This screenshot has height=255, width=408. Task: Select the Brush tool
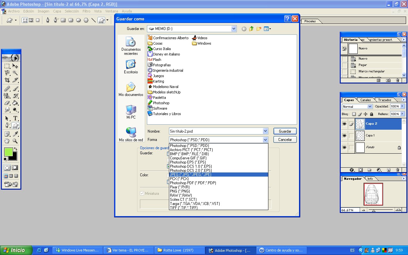pos(15,89)
